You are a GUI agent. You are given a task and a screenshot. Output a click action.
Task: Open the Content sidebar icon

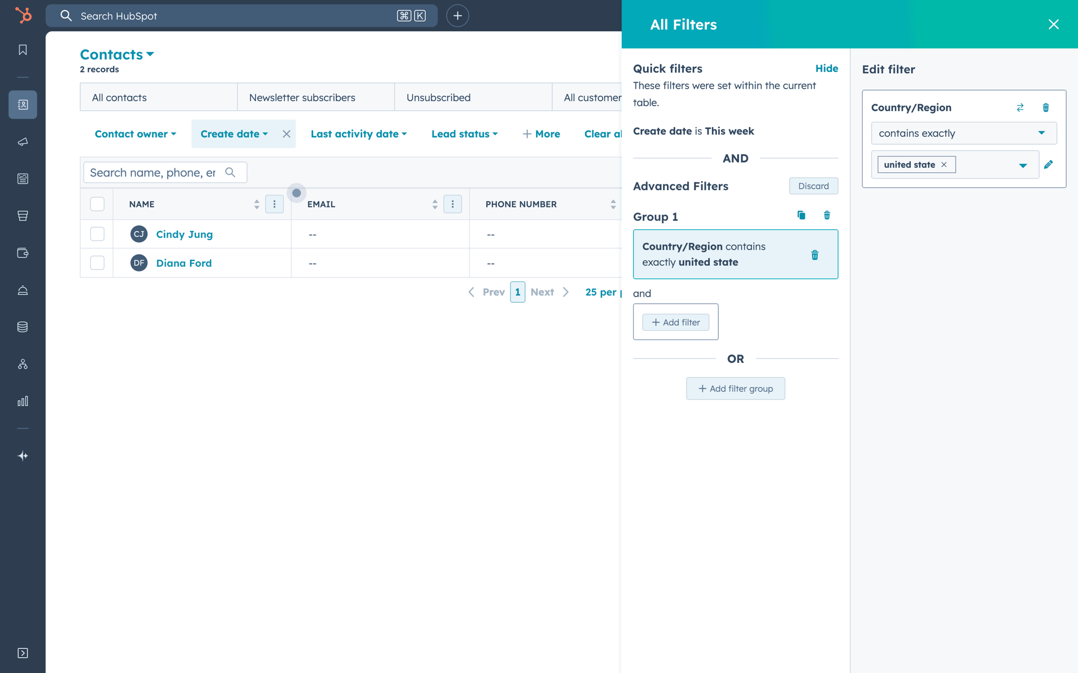coord(22,178)
